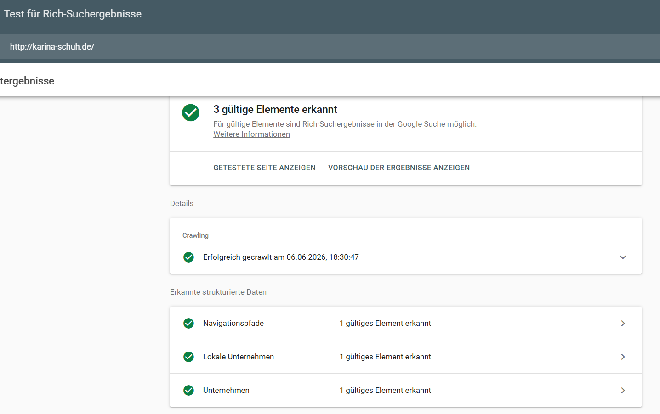Click text about Rich-Suchergebnisse in Google Suche
This screenshot has width=660, height=414.
tap(345, 124)
